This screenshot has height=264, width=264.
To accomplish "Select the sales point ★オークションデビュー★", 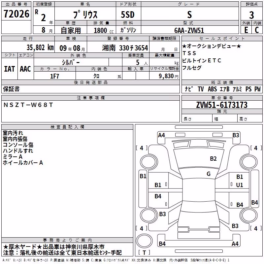I will [x=212, y=46].
